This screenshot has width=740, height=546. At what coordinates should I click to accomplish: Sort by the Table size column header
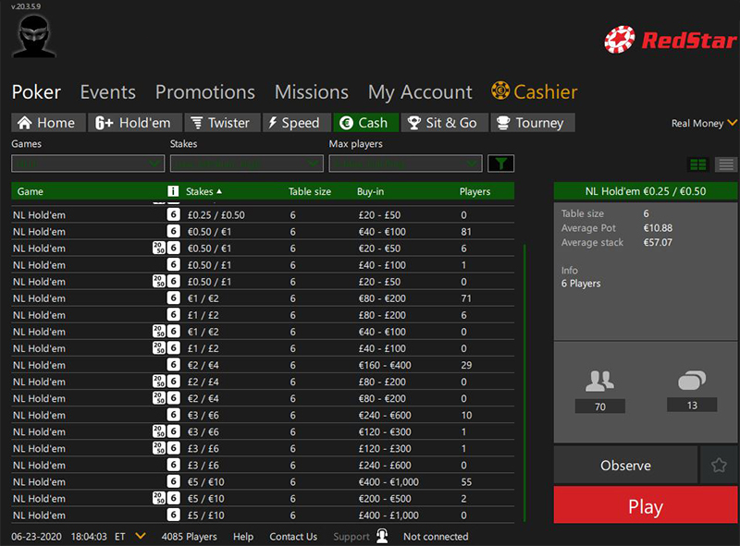point(310,191)
